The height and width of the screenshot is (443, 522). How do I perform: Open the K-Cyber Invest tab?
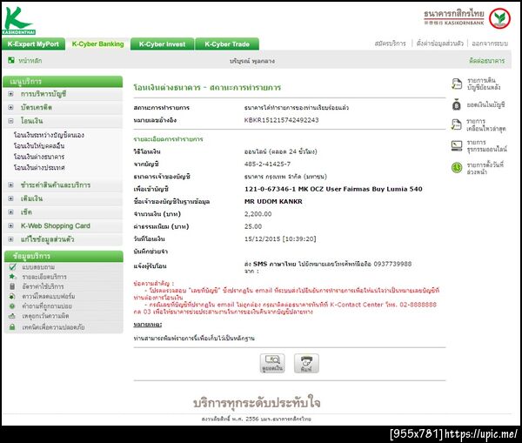point(162,44)
